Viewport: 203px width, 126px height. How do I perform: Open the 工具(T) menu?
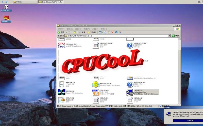coord(95,29)
